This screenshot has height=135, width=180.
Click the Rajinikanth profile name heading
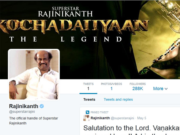click(24, 106)
